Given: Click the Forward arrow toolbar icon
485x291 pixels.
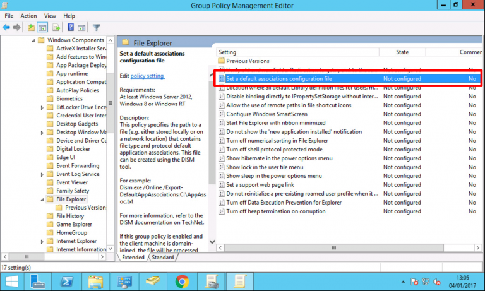Looking at the screenshot, I should 16,28.
